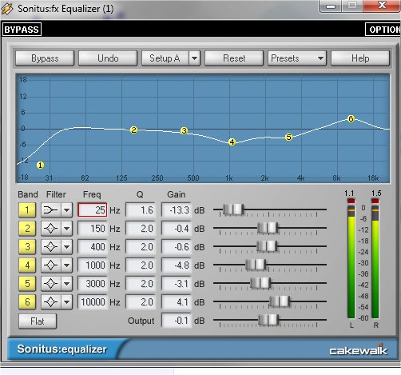Viewport: 401px width, 375px height.
Task: Open band 3 filter type dropdown
Action: pyautogui.click(x=66, y=247)
